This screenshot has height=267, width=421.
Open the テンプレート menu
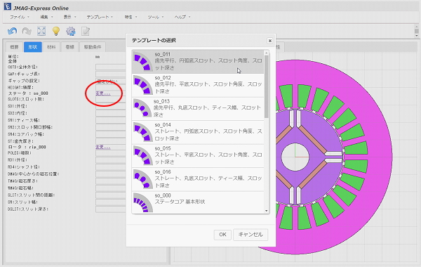100,17
